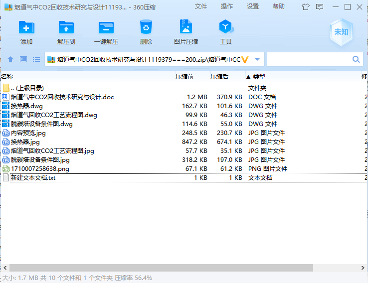The image size is (368, 283).
Task: Select 烟道气中CO2回收技术研究与设计.doc
Action: [62, 97]
